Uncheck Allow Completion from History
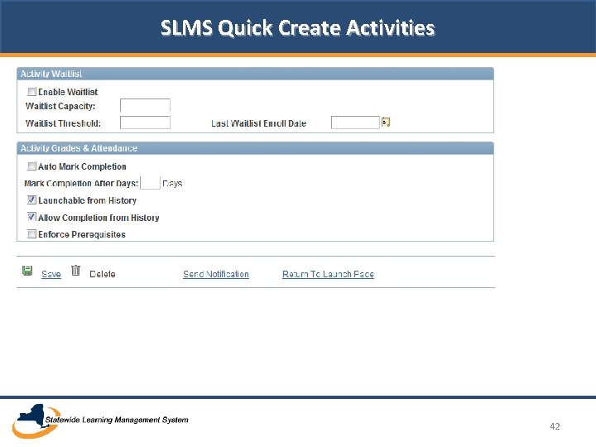Image resolution: width=596 pixels, height=447 pixels. [x=31, y=217]
